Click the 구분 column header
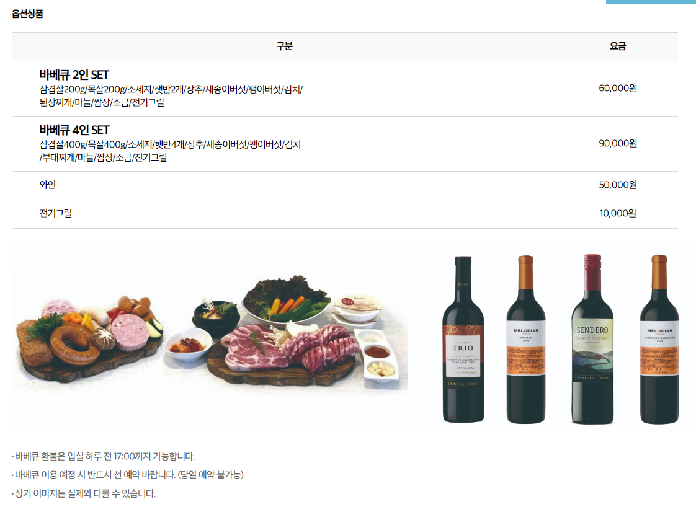Viewport: 696px width, 507px height. pyautogui.click(x=285, y=46)
